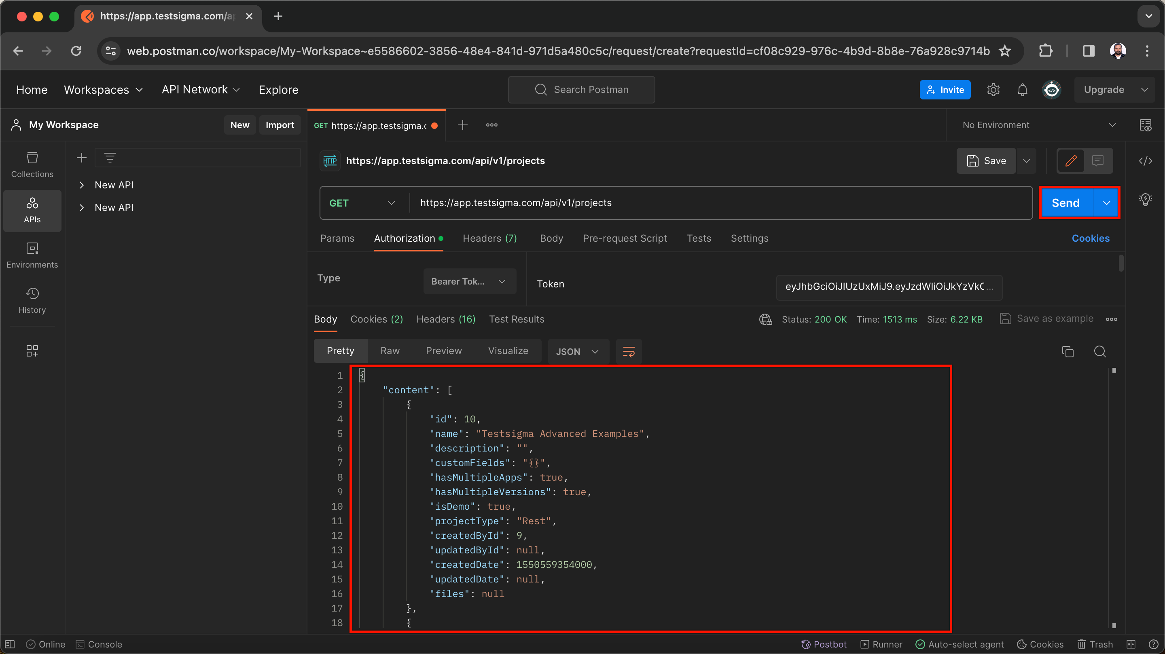Open the notifications bell
Image resolution: width=1165 pixels, height=654 pixels.
click(1022, 89)
